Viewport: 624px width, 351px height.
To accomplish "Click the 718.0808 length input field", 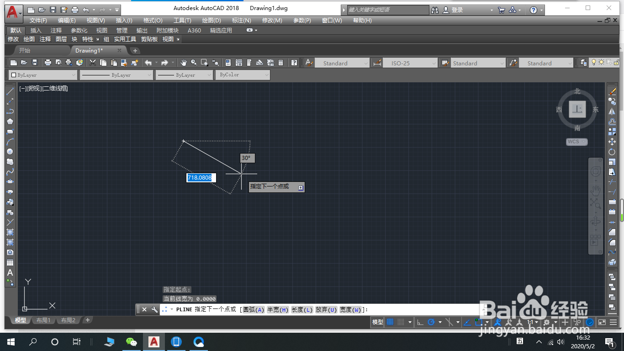I will click(x=201, y=178).
